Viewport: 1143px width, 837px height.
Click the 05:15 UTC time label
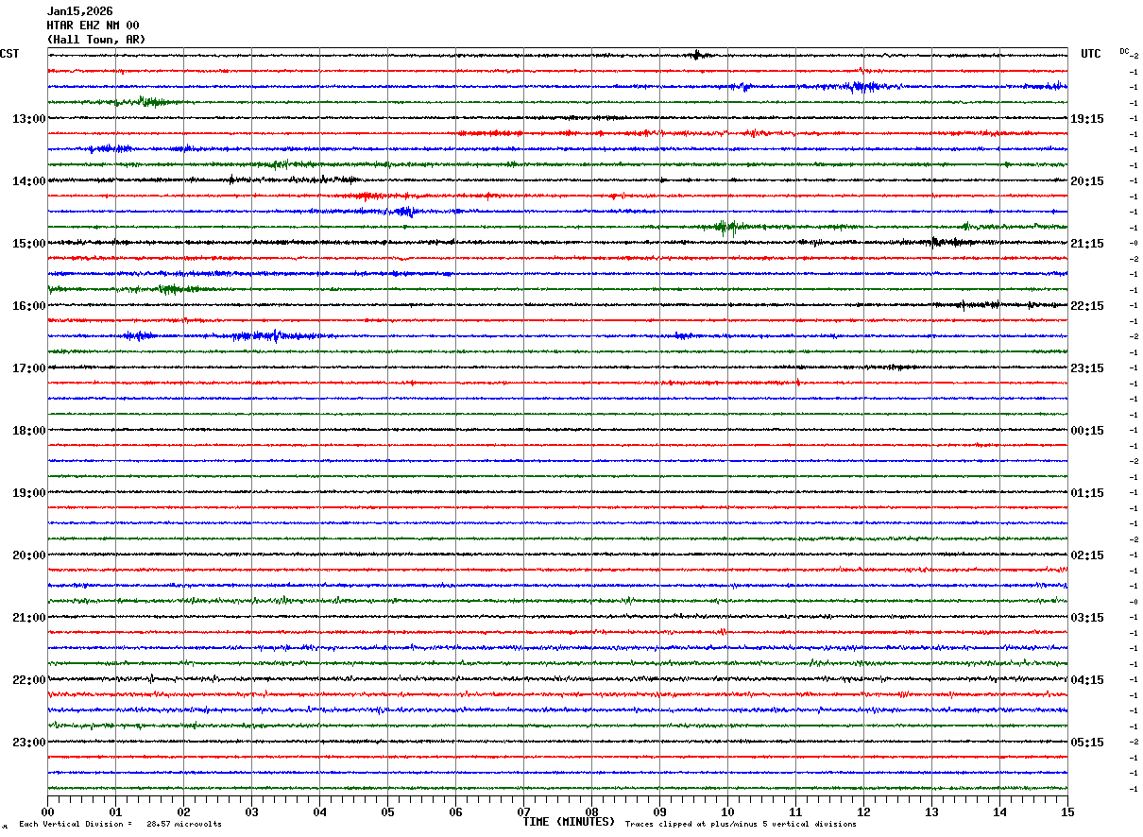[1086, 743]
